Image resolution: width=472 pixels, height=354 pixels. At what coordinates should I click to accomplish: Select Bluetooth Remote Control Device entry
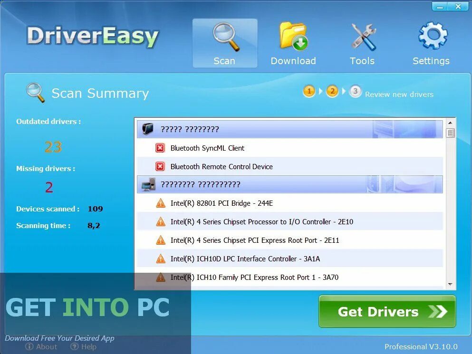(290, 166)
